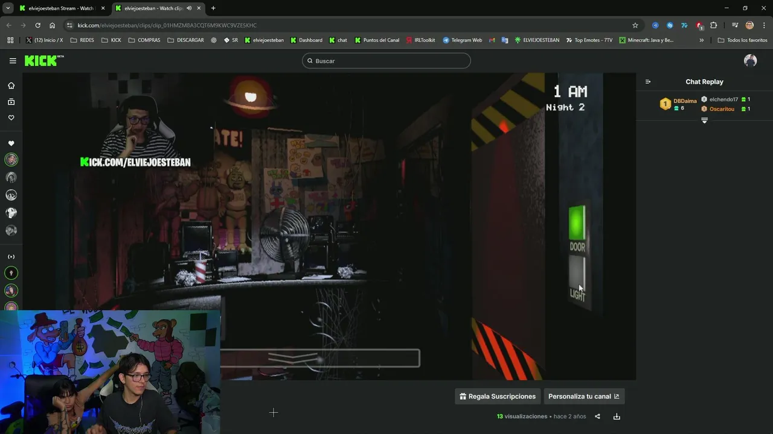
Task: Click the address bar URL
Action: (167, 25)
